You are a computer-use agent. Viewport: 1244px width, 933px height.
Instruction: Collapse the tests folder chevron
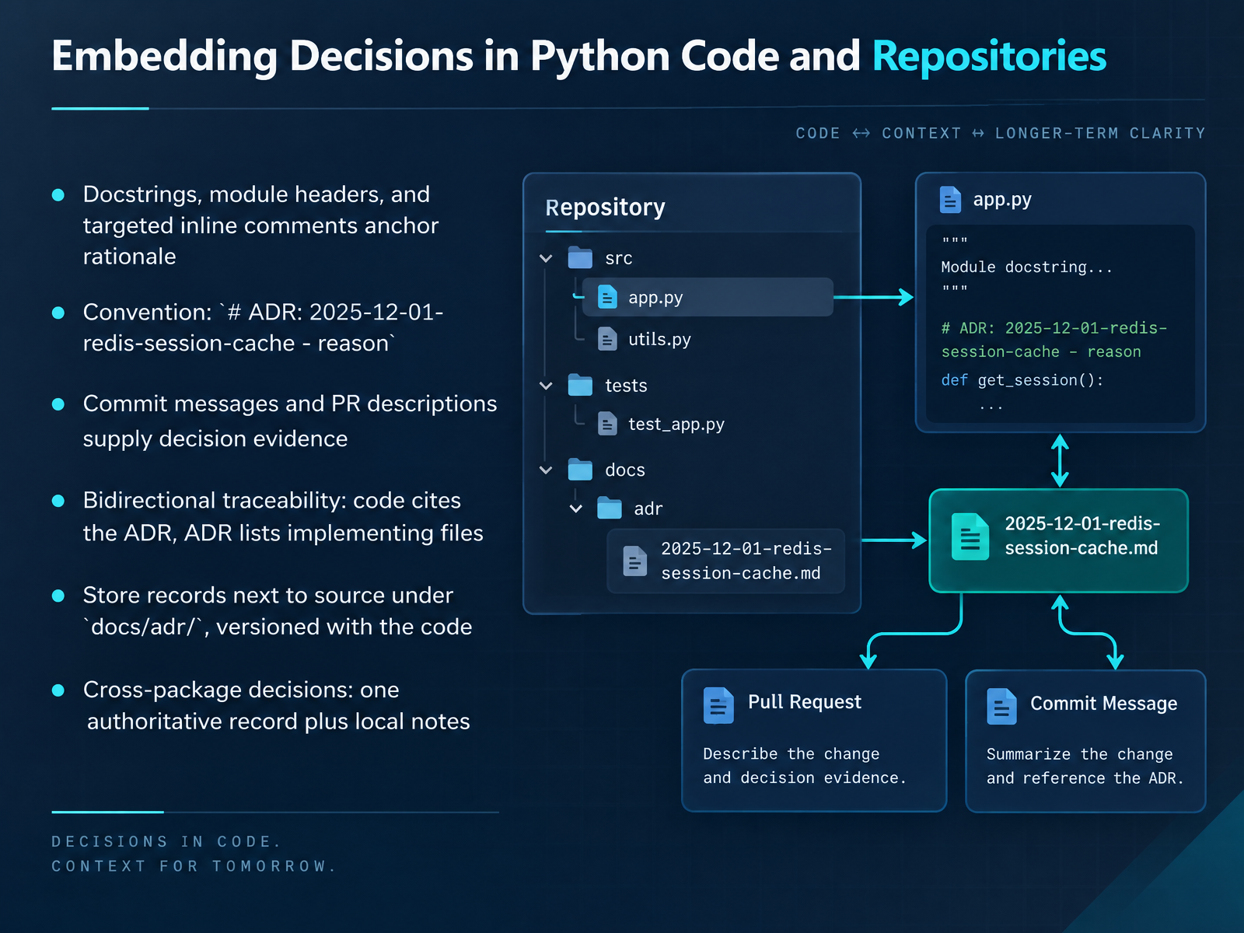coord(546,386)
